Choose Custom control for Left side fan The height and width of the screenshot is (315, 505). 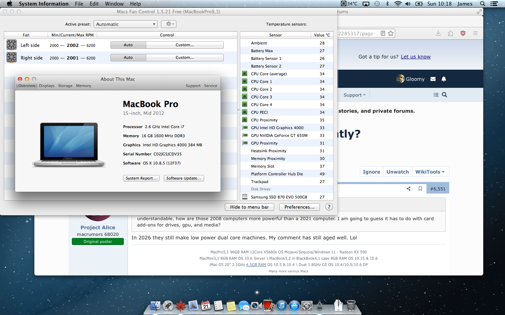pyautogui.click(x=185, y=45)
